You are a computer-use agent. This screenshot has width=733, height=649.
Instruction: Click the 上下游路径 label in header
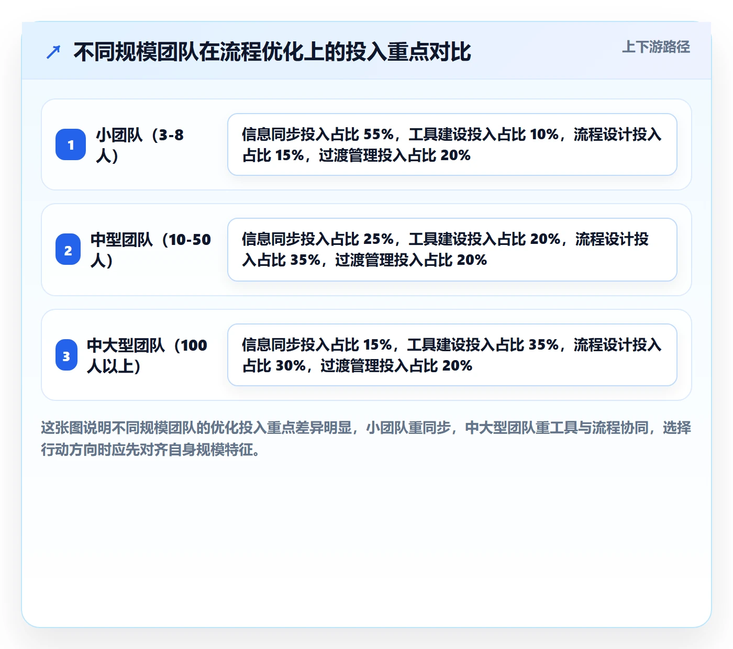tap(656, 47)
